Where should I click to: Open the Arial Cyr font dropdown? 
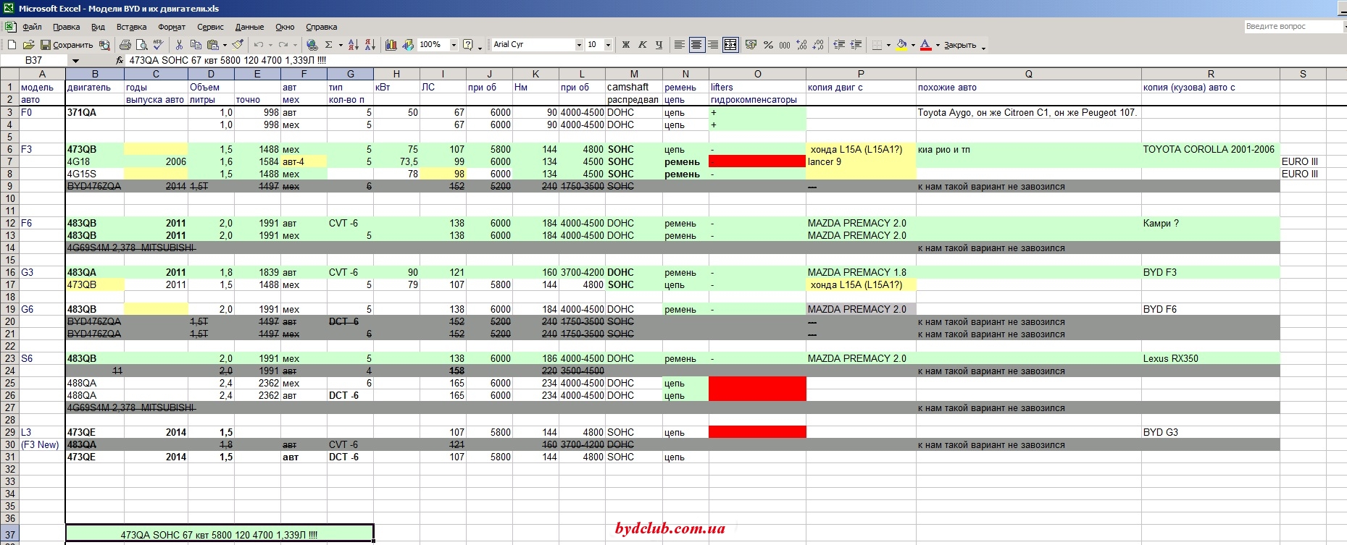tap(579, 45)
